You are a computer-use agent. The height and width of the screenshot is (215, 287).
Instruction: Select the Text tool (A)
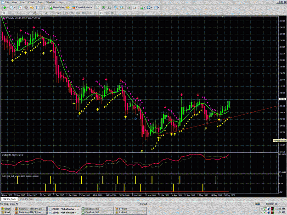[x=46, y=13]
